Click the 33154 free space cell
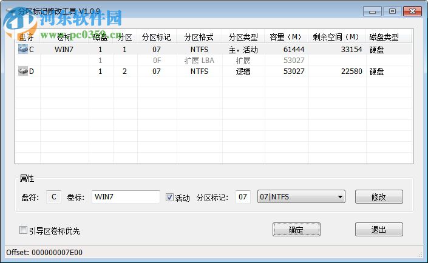This screenshot has width=428, height=263. (x=352, y=50)
